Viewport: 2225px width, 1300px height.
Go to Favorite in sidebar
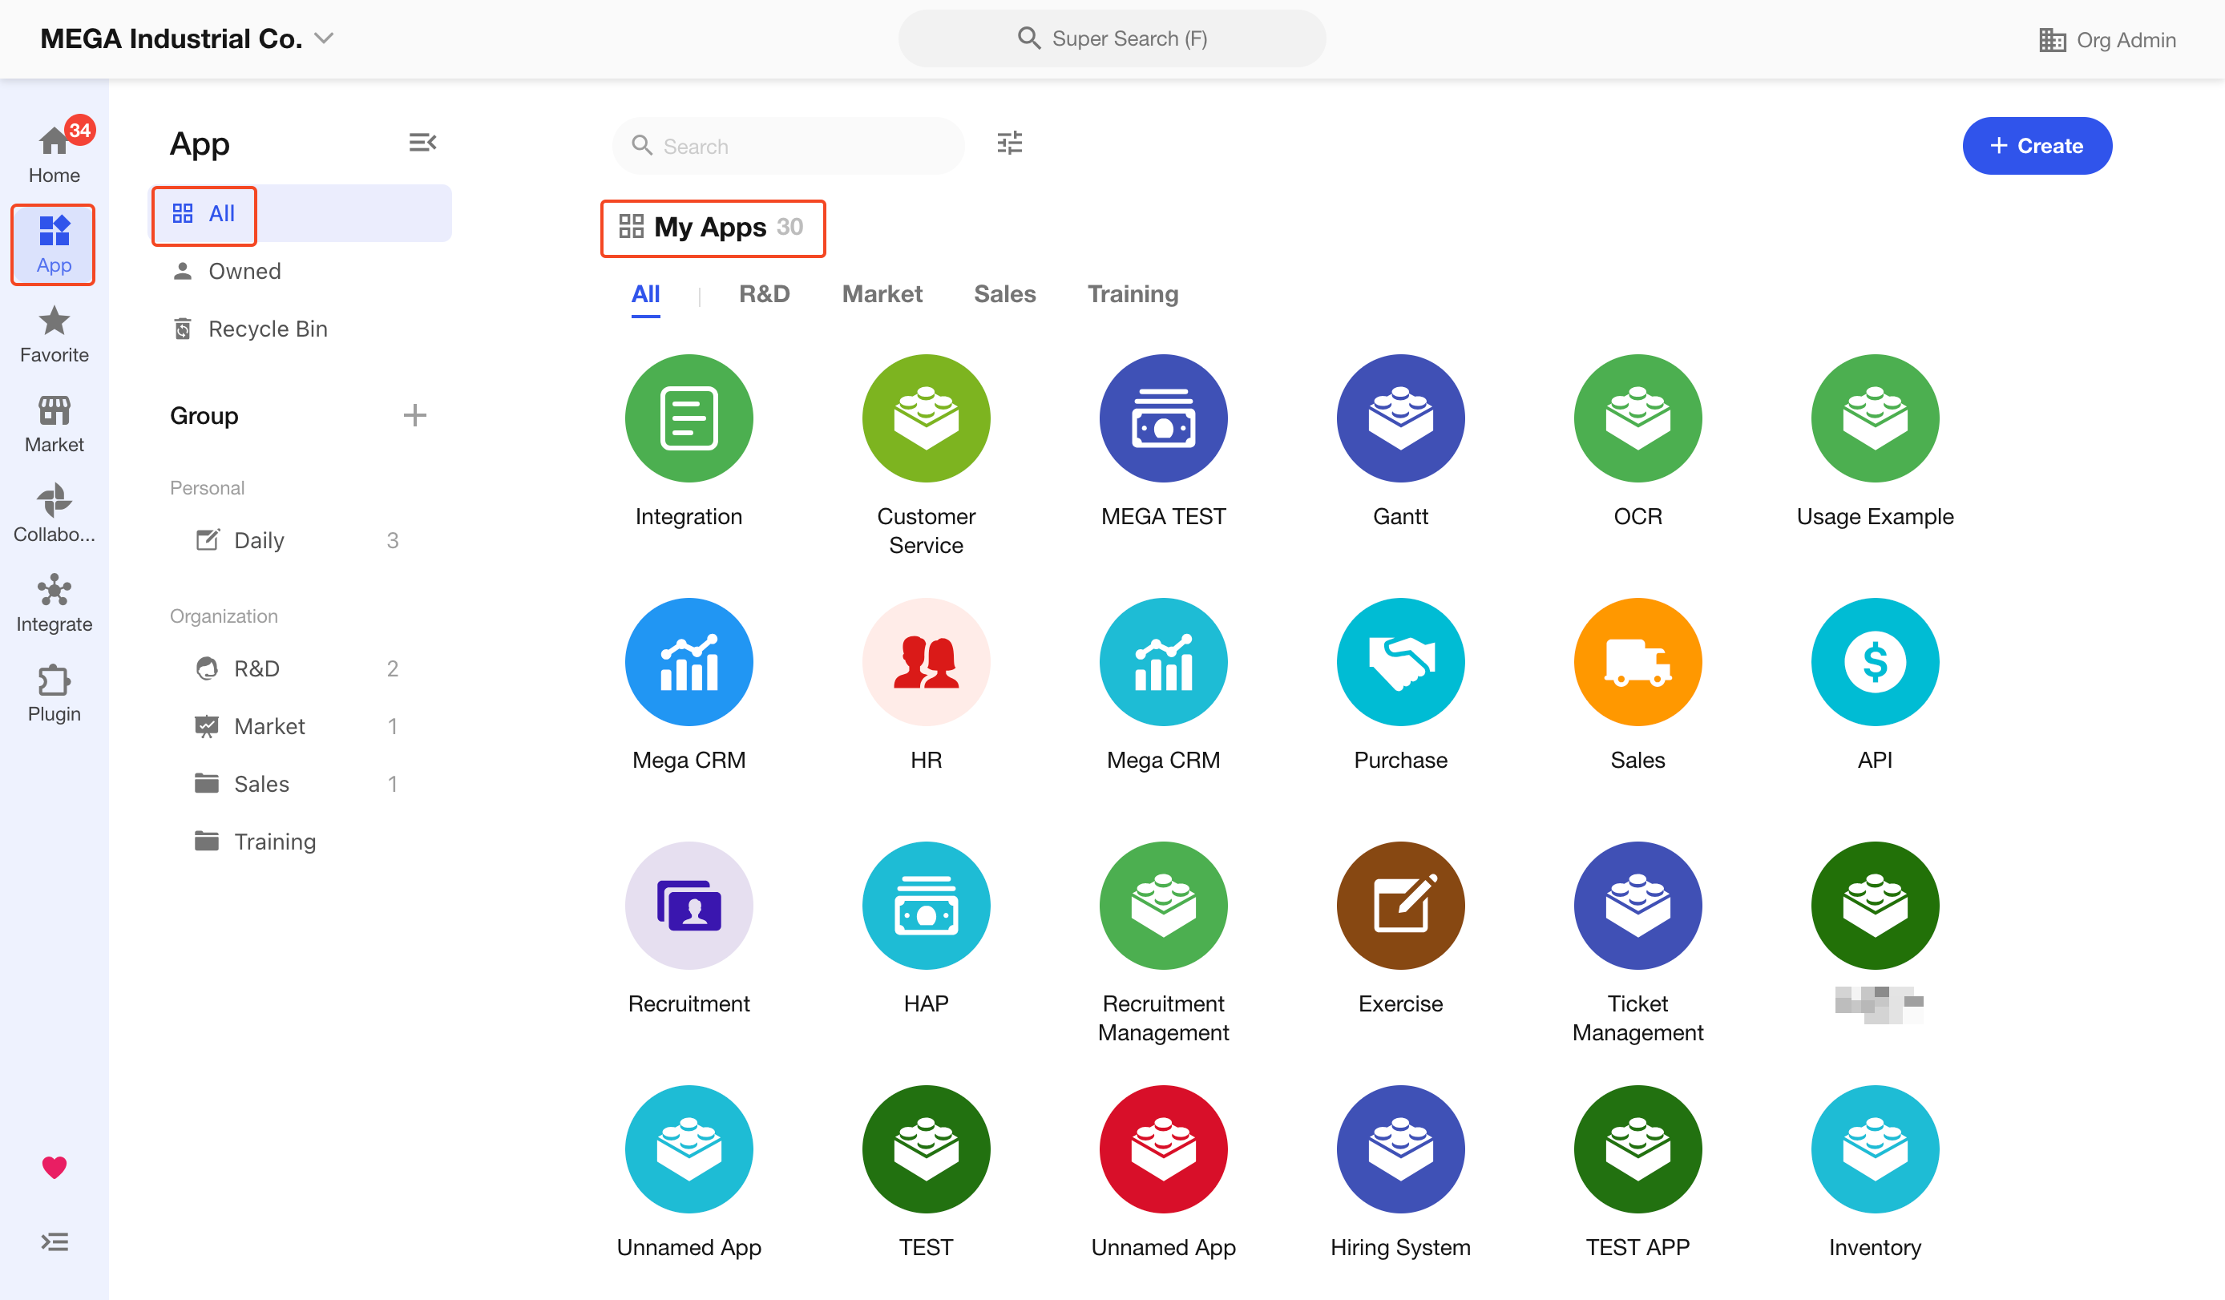(54, 334)
